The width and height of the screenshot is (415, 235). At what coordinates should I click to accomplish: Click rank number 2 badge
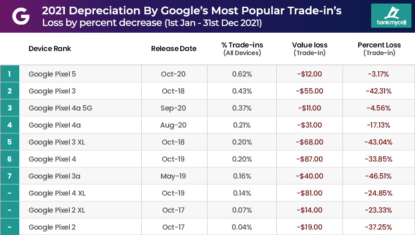pos(9,91)
